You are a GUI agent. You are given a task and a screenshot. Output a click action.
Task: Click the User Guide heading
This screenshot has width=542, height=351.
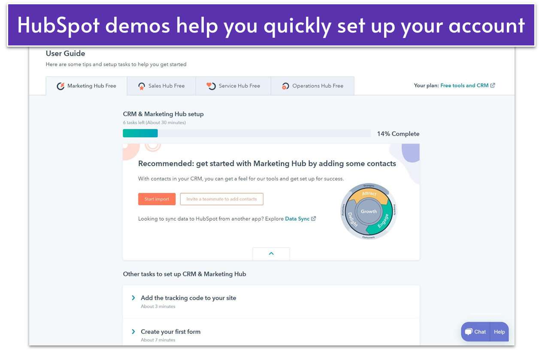click(65, 54)
